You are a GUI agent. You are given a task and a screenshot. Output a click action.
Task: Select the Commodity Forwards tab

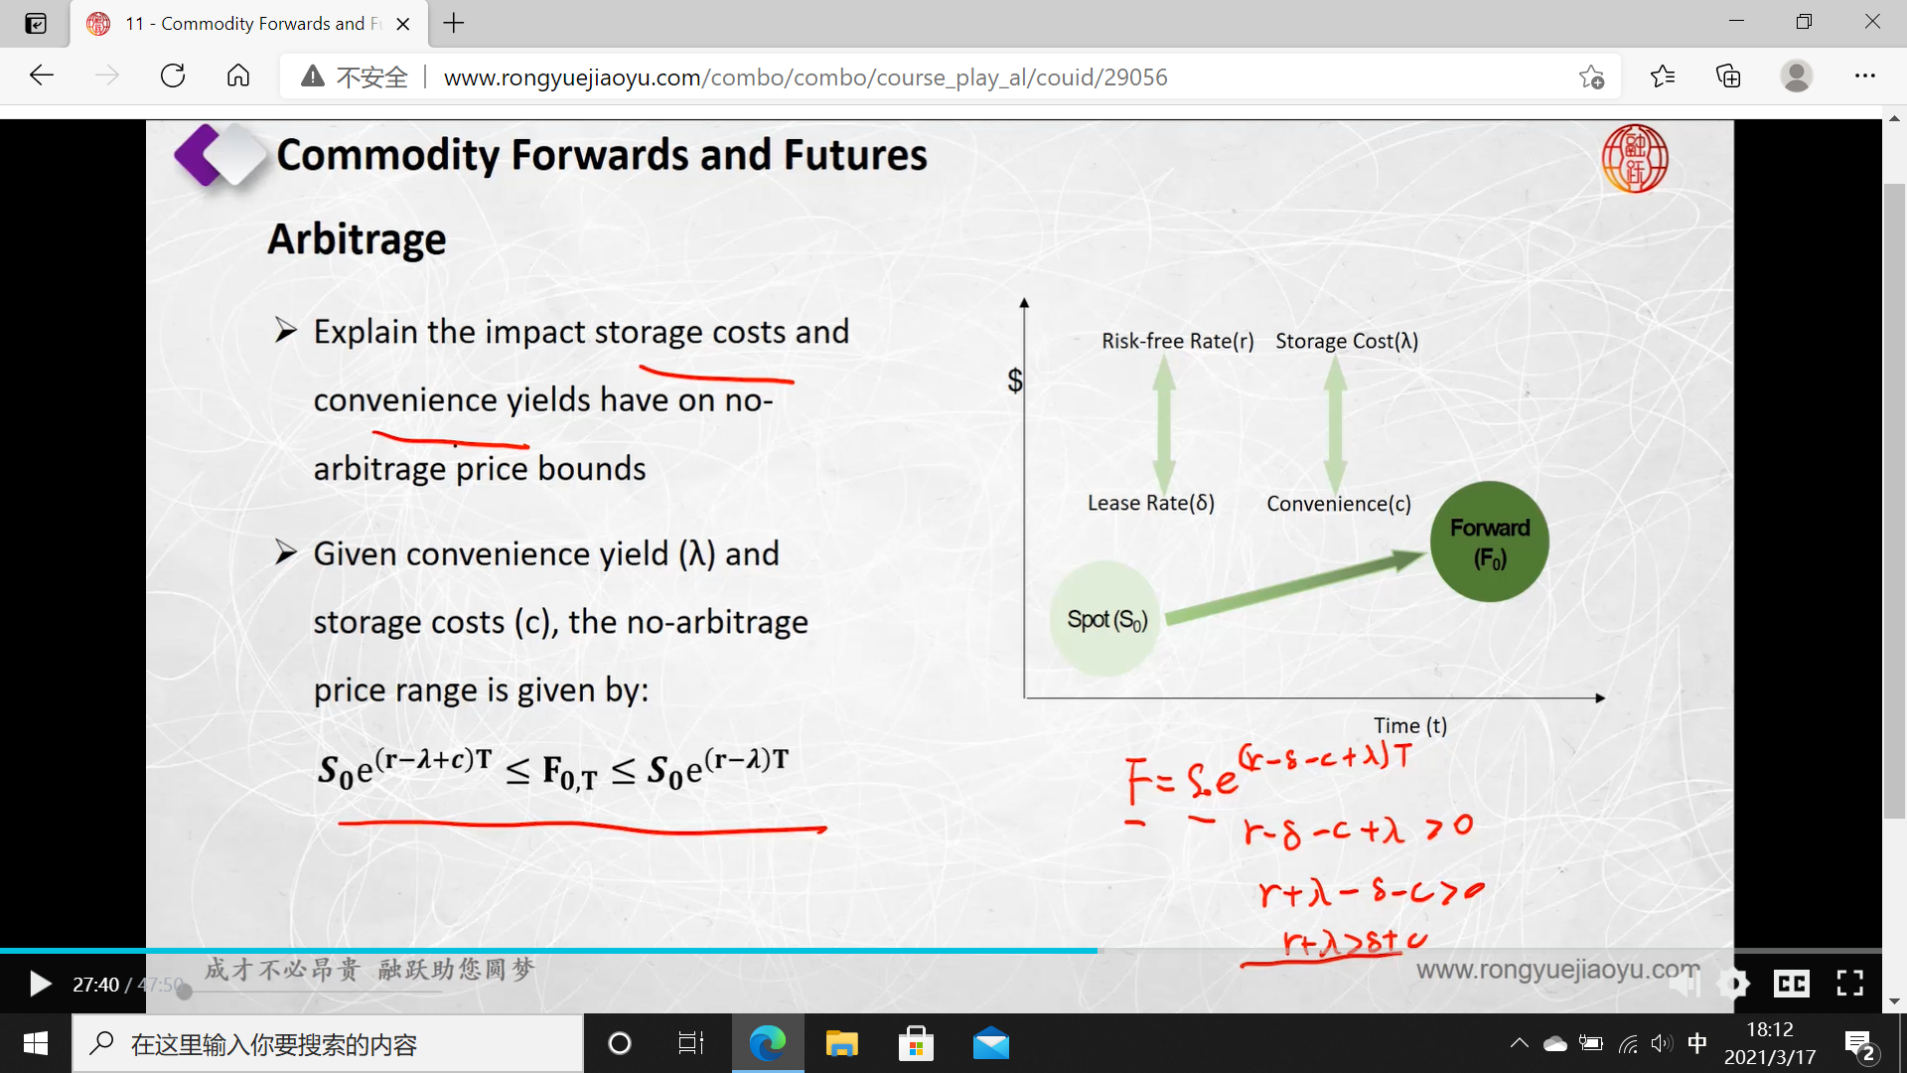tap(248, 23)
